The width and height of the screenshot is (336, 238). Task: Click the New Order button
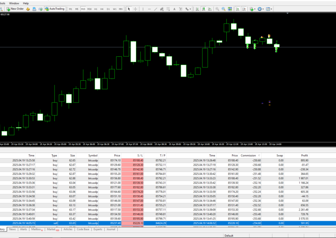pos(15,8)
